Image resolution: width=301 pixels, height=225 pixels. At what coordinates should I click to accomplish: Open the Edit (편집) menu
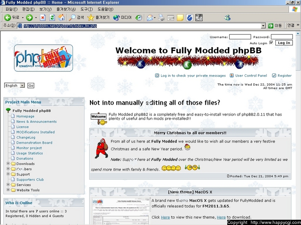click(x=29, y=9)
